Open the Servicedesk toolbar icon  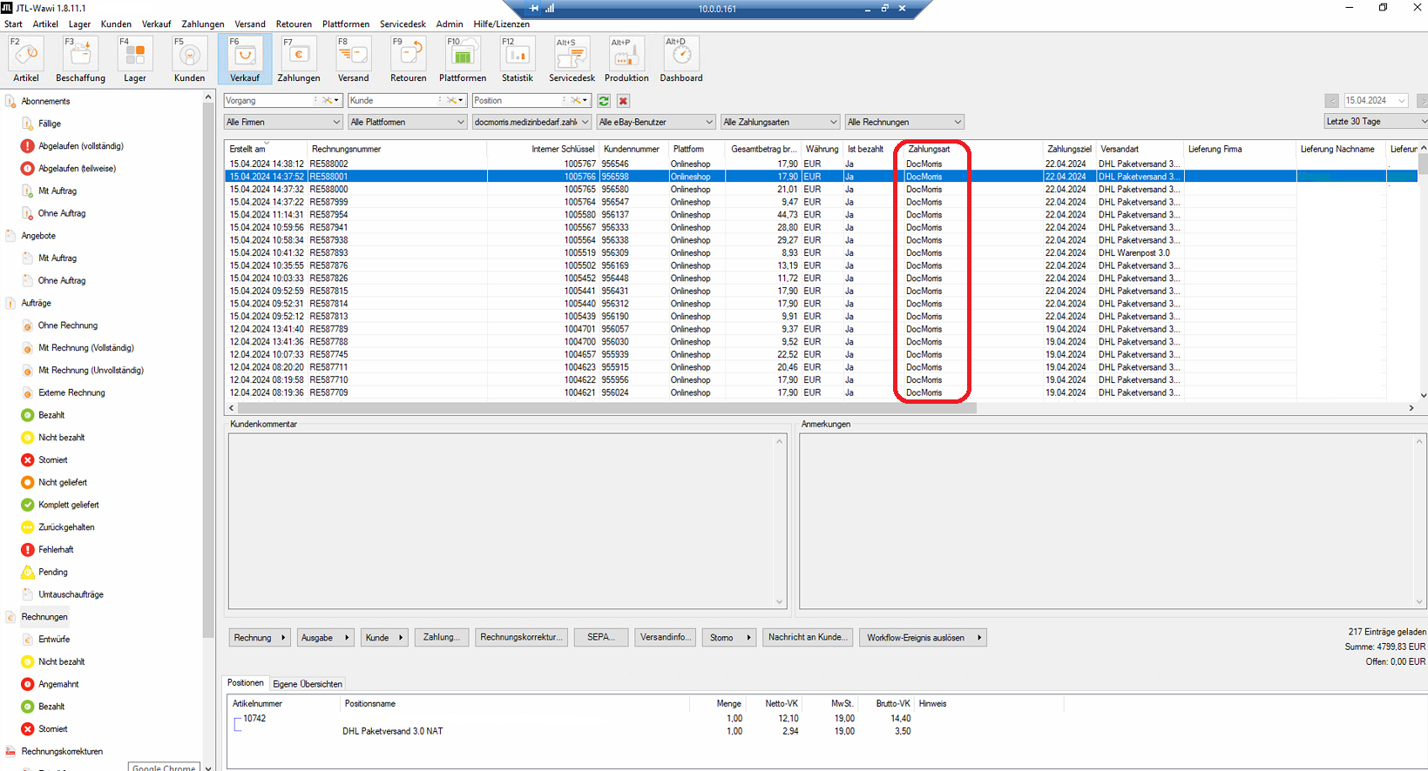[572, 55]
